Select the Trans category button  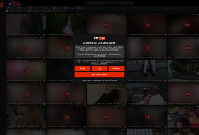coord(83,68)
